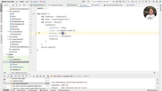The height and width of the screenshot is (91, 162).
Task: Click the Export test results icon
Action: [44, 76]
